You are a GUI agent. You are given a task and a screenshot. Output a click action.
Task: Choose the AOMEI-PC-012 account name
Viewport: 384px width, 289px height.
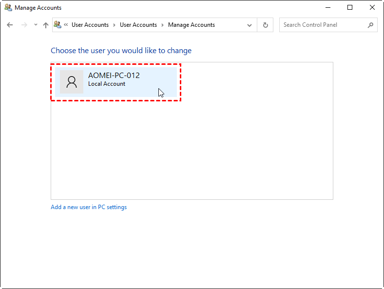pos(114,76)
